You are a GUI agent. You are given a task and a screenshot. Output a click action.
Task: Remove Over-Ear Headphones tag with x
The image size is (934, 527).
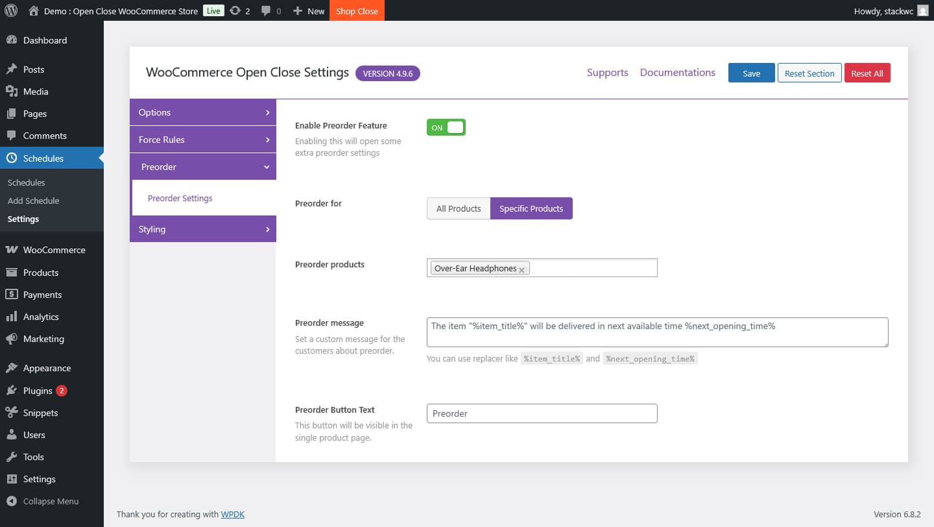coord(521,269)
